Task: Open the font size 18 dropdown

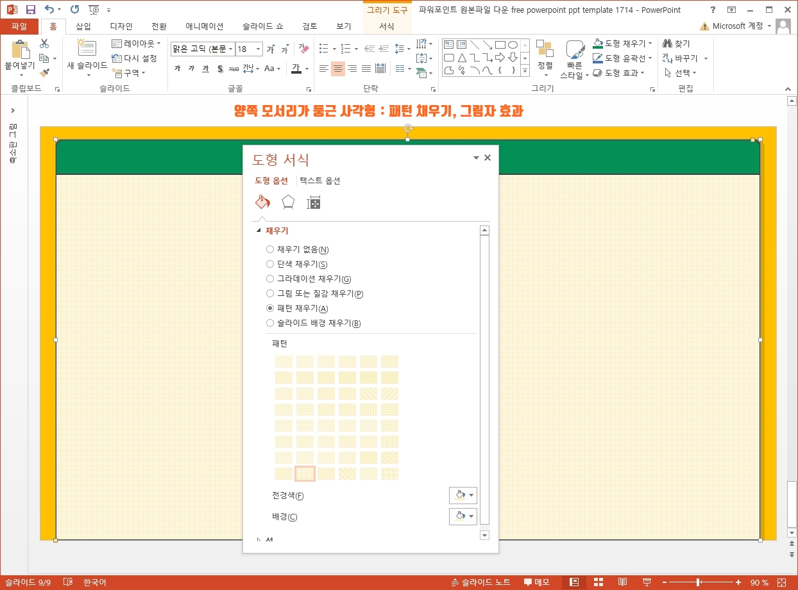Action: (x=259, y=49)
